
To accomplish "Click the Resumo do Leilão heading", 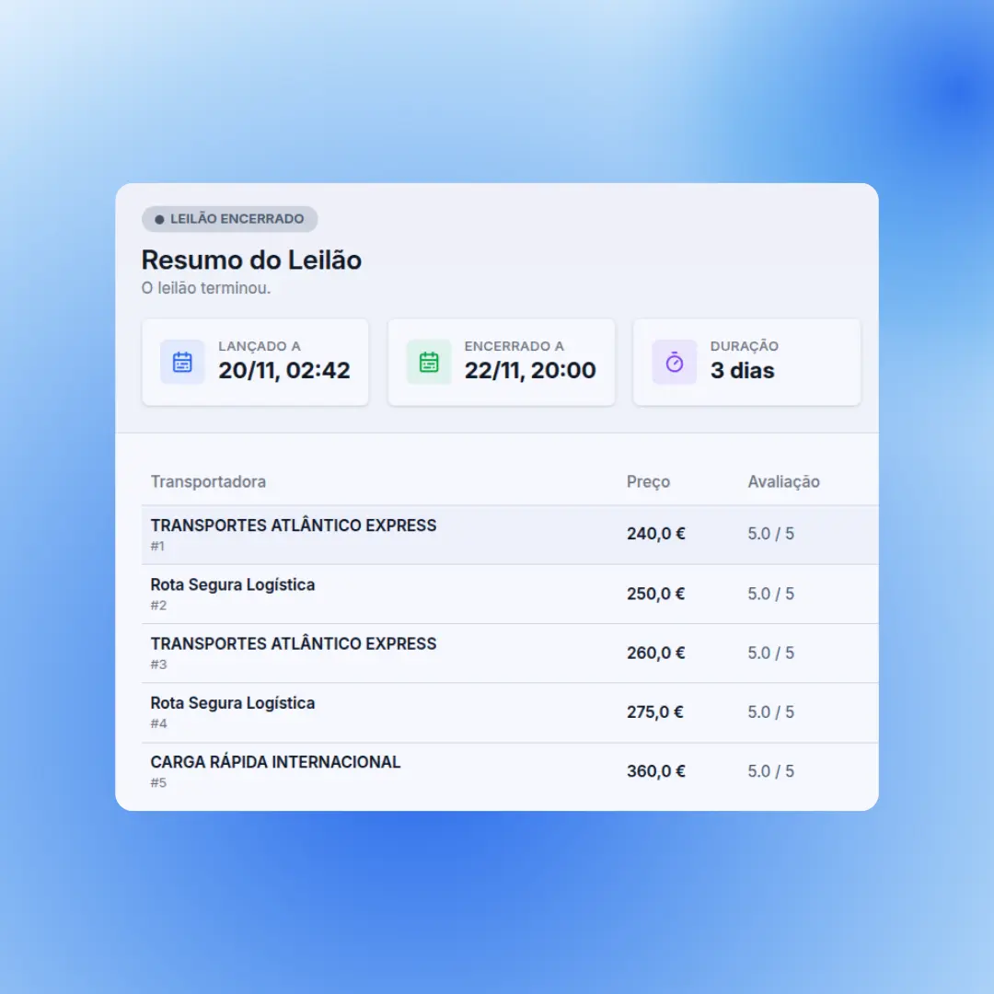I will (x=251, y=260).
